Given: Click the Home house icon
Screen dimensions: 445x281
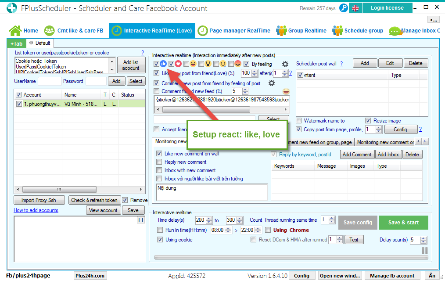Looking at the screenshot, I should tap(15, 31).
